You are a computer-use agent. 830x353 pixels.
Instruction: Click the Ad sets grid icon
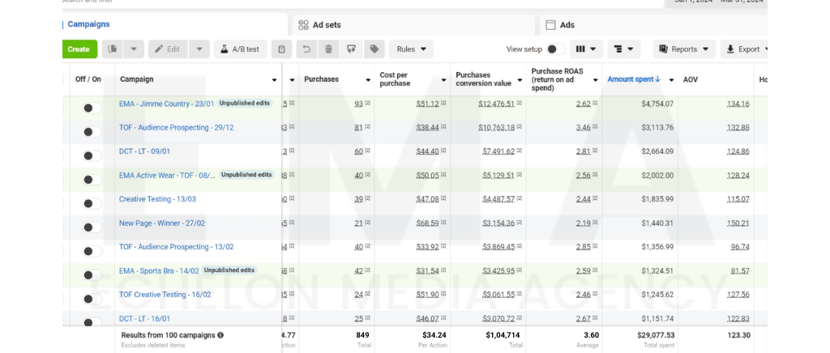click(303, 25)
